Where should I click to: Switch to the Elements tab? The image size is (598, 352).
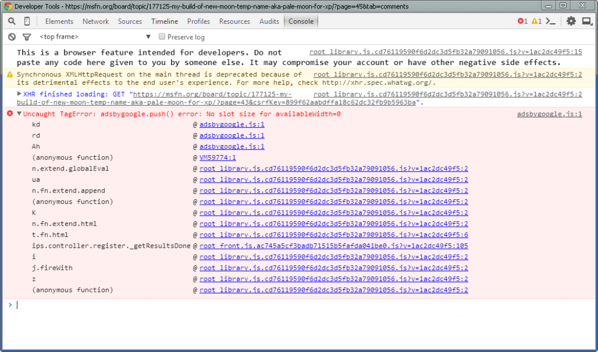[x=59, y=21]
